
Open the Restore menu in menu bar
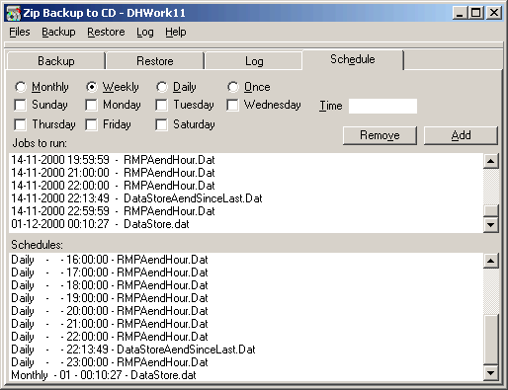pos(106,32)
